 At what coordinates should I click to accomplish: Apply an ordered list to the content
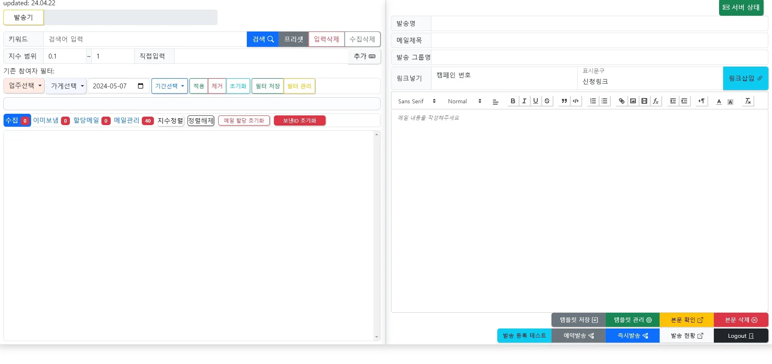tap(592, 101)
